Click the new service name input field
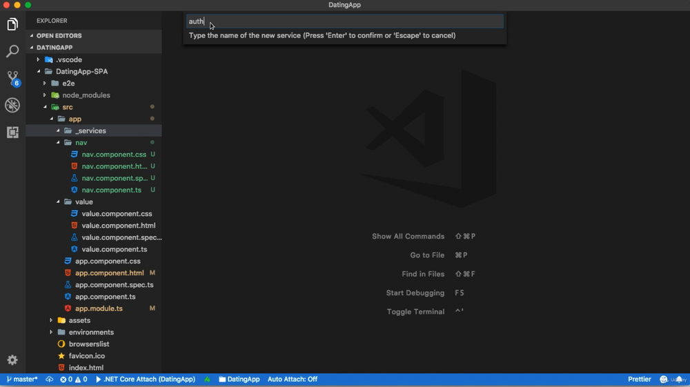Image resolution: width=690 pixels, height=387 pixels. 344,21
